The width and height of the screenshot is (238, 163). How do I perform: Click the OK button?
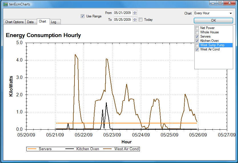pos(213,21)
